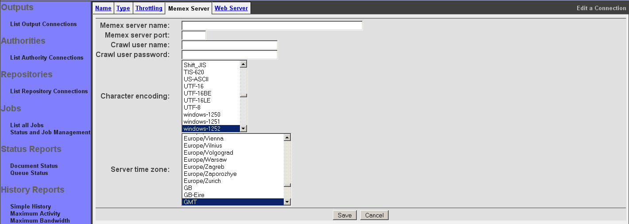
Task: Go to Status and Job Management
Action: click(x=50, y=133)
